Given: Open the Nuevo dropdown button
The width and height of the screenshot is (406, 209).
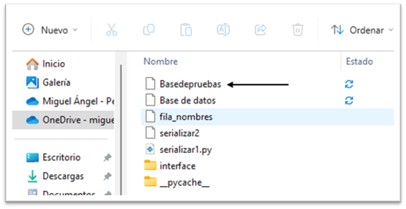Looking at the screenshot, I should coord(50,30).
